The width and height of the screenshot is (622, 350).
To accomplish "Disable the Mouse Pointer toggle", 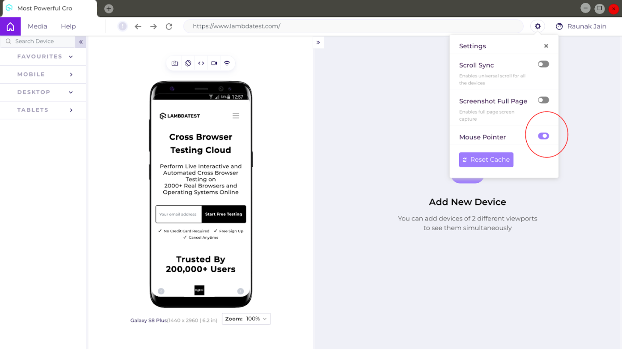I will tap(543, 136).
